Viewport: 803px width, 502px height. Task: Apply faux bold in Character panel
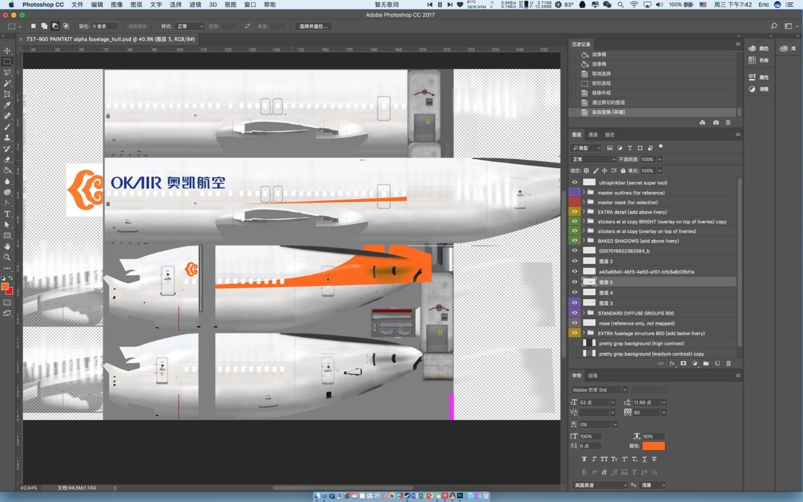(x=584, y=459)
